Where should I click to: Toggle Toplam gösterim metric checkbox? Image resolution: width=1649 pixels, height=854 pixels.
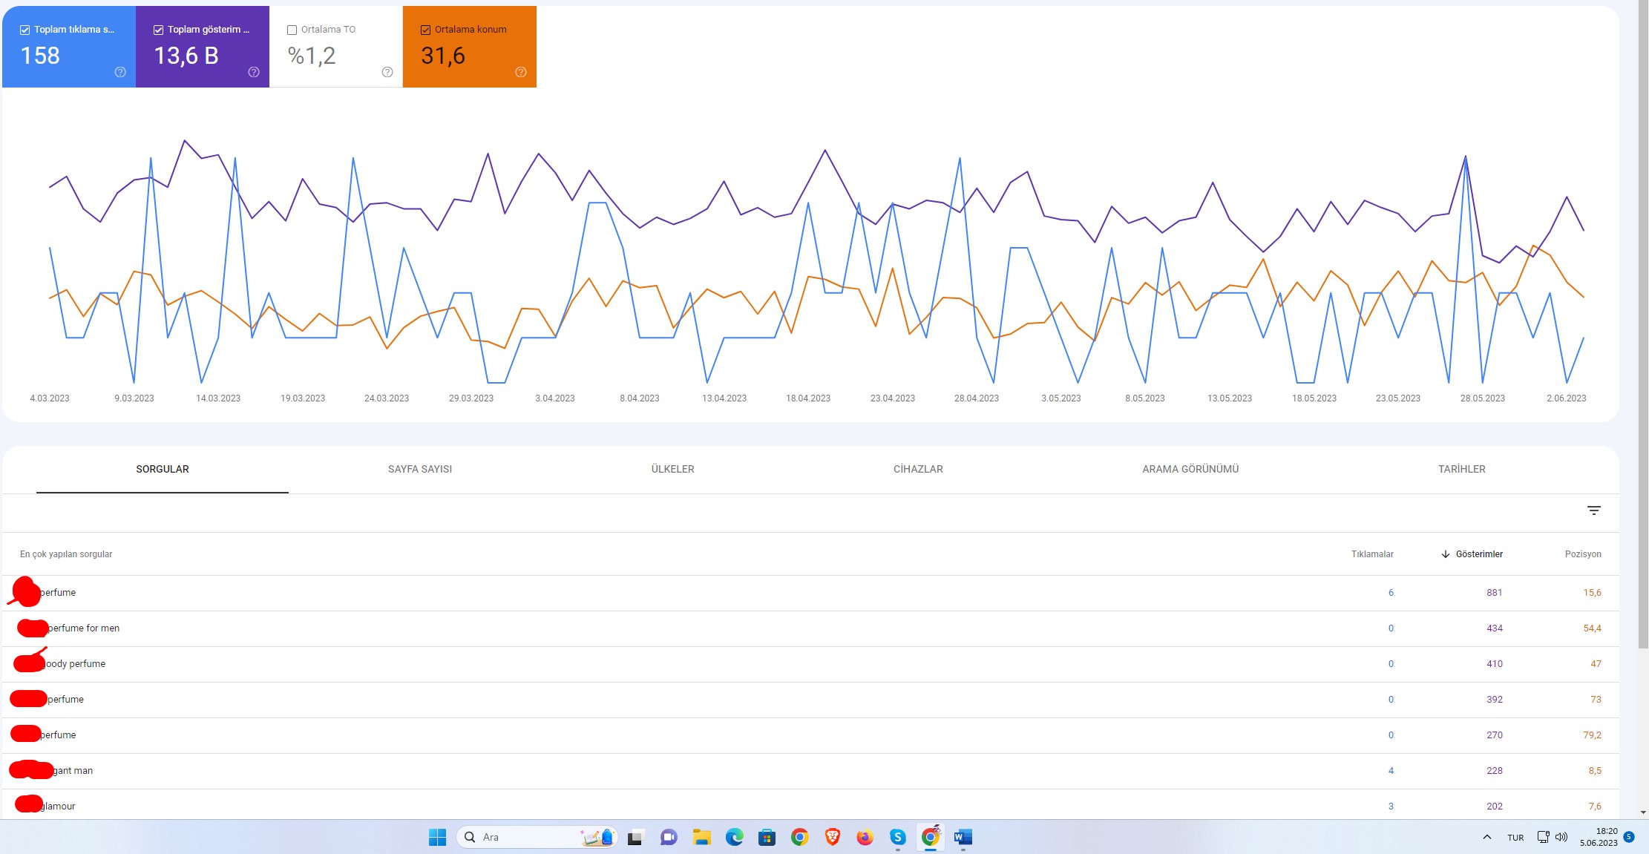point(158,30)
